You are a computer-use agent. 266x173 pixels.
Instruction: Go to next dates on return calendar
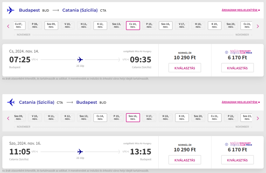pyautogui.click(x=258, y=118)
